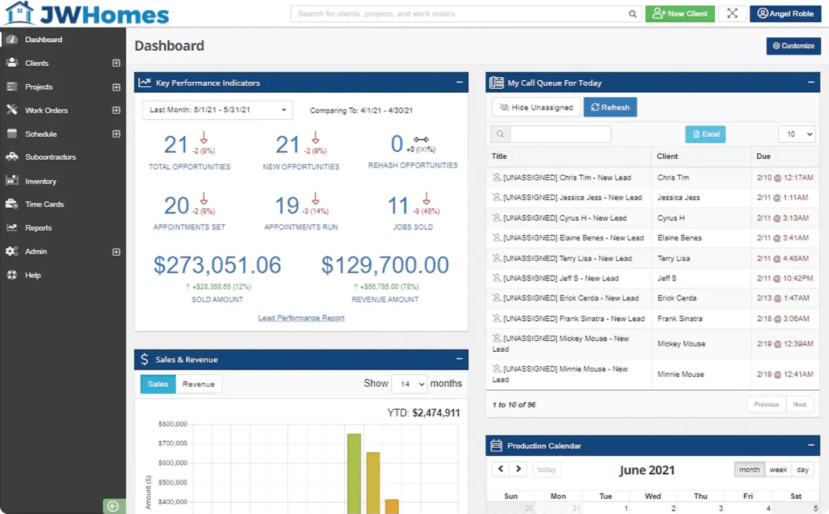Open Reports from the sidebar

pos(38,228)
